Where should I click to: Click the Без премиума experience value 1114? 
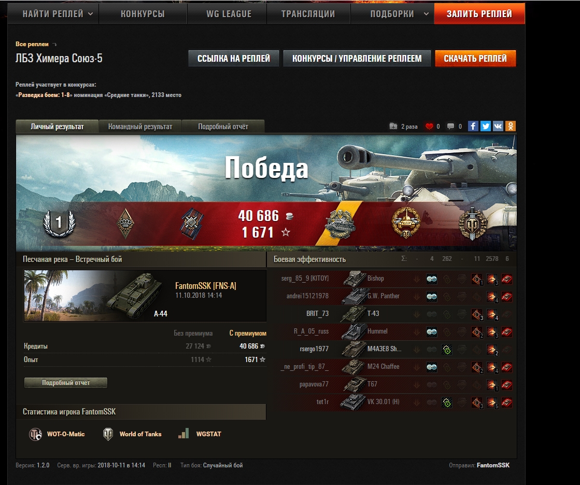pyautogui.click(x=201, y=359)
